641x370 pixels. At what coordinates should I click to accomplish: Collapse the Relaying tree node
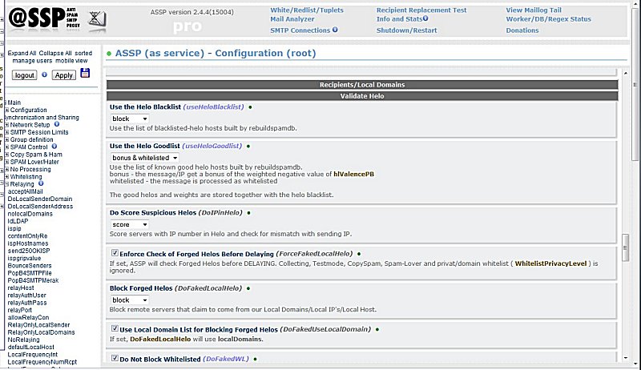click(7, 184)
